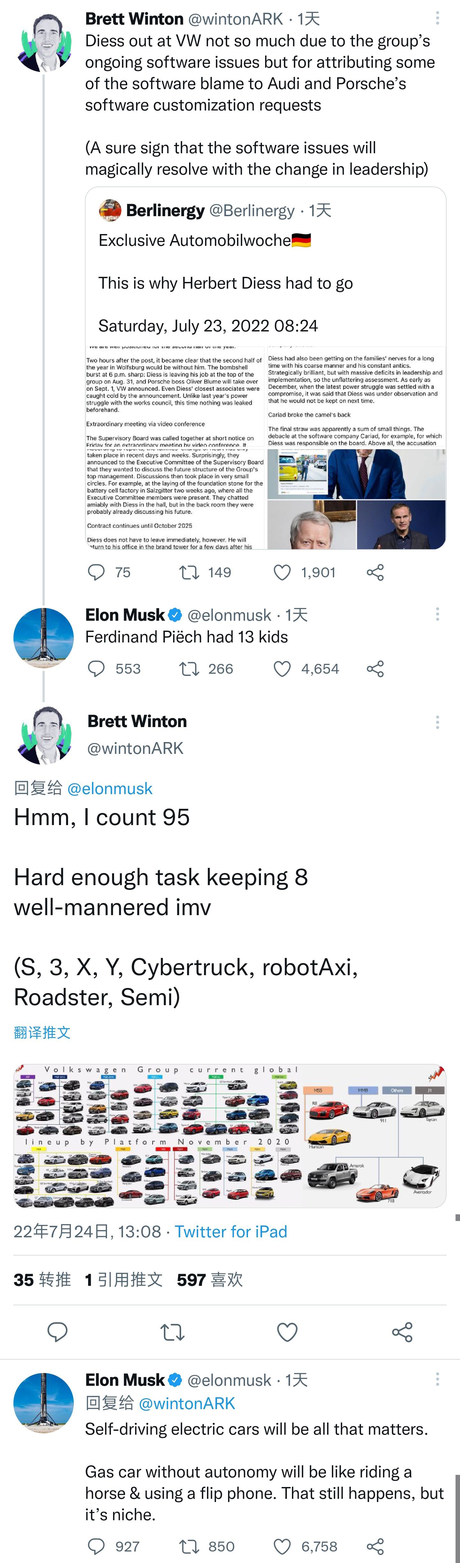Viewport: 460px width, 1563px height.
Task: View the 35 转推 retweets list
Action: (42, 1280)
